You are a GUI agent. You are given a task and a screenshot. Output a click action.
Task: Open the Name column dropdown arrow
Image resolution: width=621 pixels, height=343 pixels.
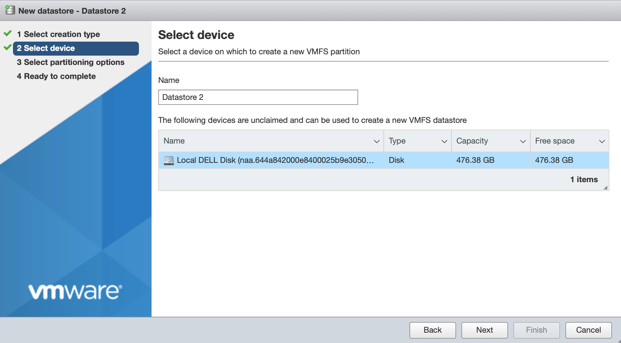tap(376, 141)
